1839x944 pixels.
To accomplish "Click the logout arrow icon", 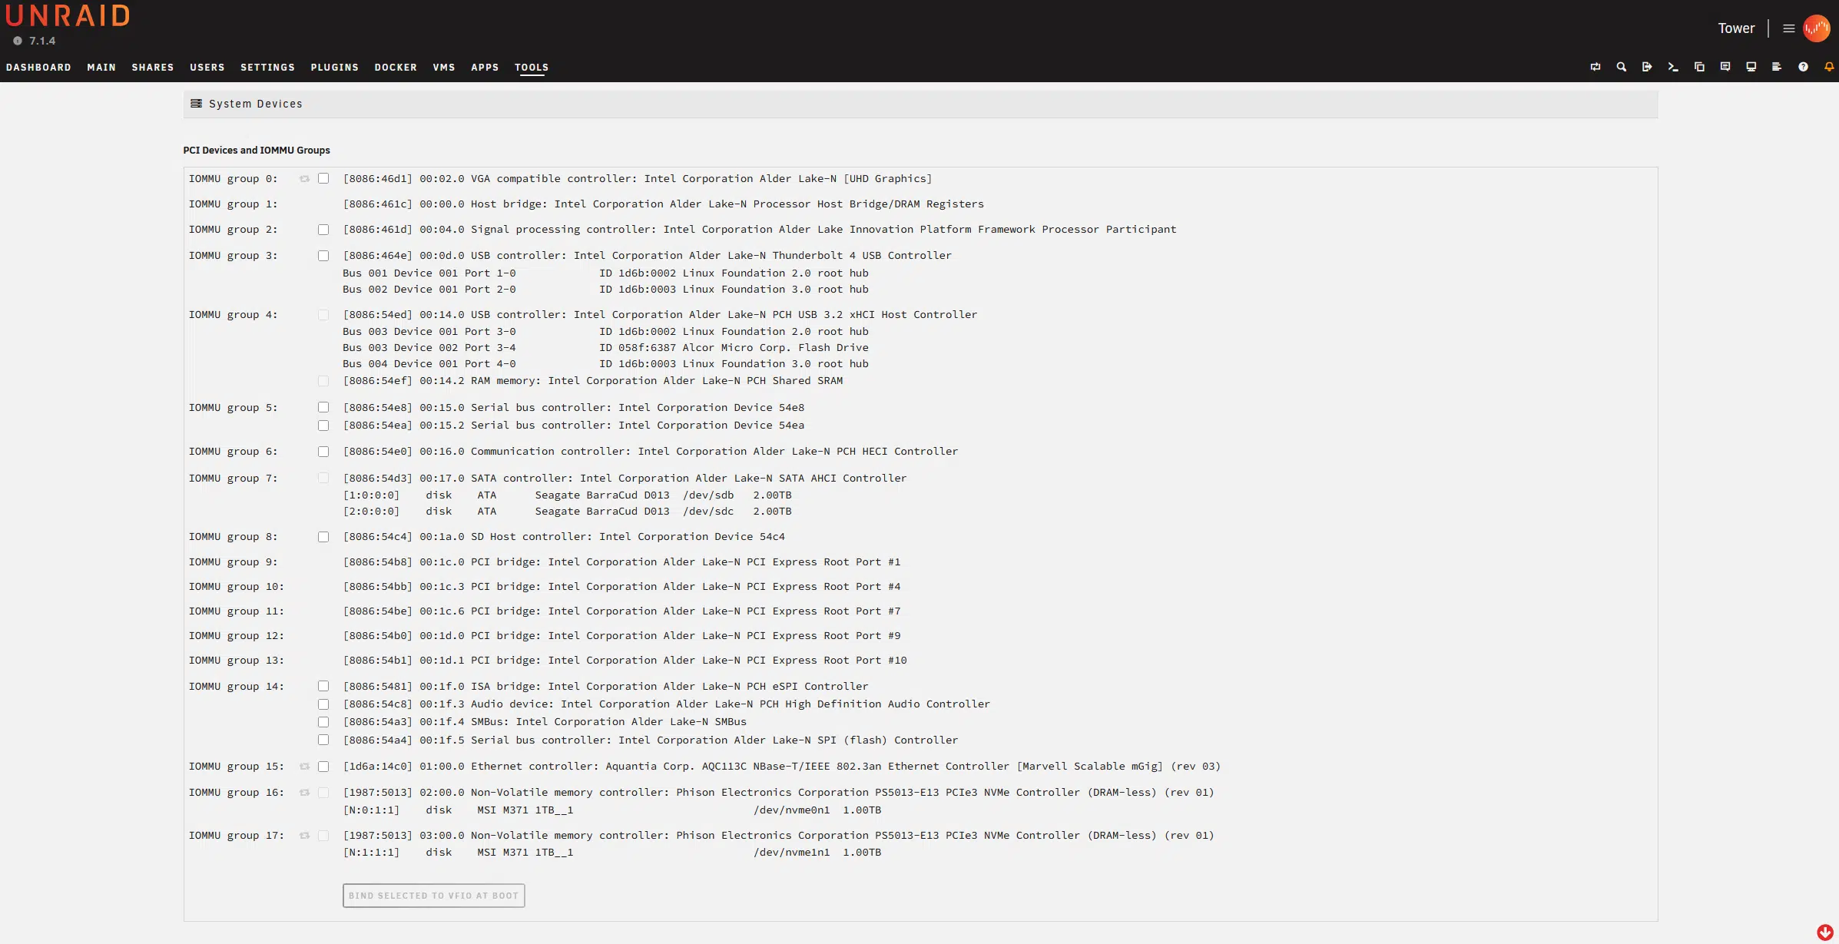I will pos(1647,67).
